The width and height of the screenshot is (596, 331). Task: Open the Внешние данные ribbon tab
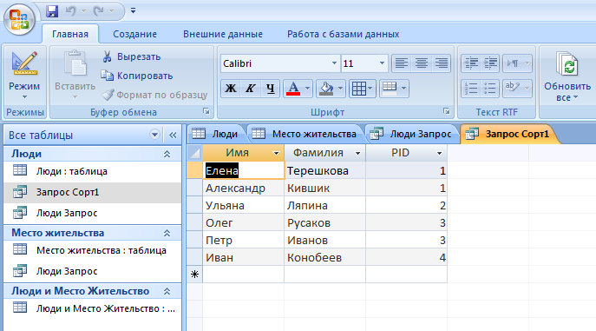coord(223,34)
